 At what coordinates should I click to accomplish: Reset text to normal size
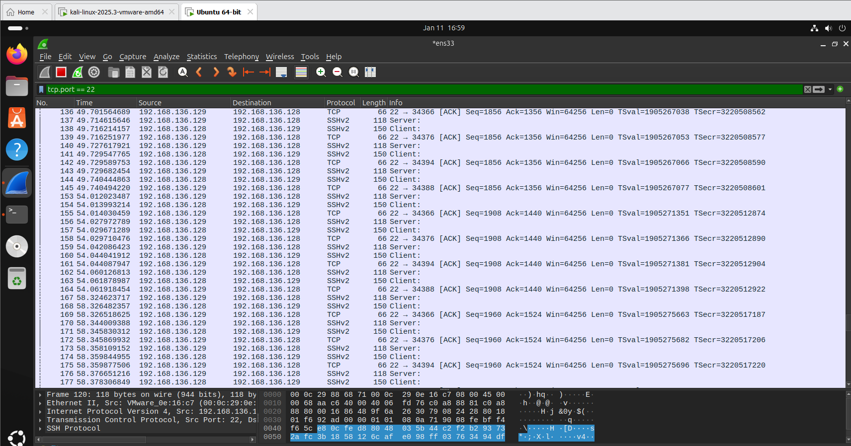(354, 73)
